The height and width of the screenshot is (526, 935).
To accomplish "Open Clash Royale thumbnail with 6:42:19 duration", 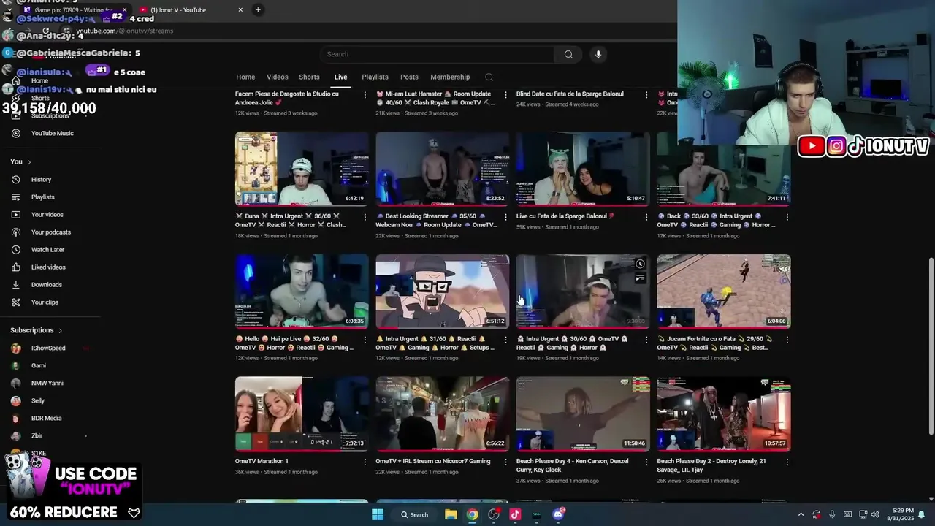I will pos(302,169).
